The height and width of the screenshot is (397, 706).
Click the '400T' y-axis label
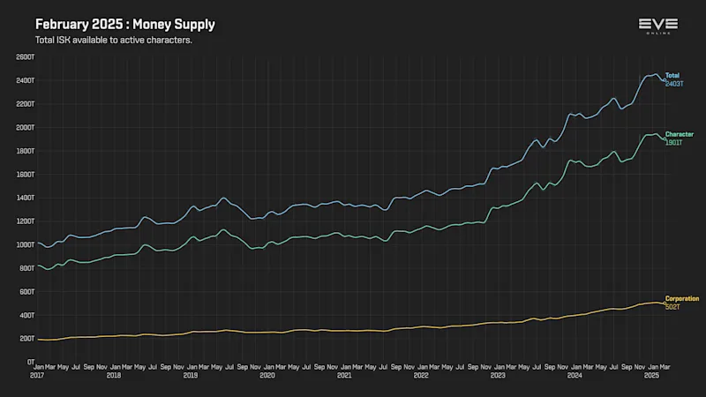pos(27,315)
